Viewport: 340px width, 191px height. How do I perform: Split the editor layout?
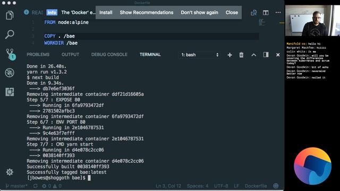[x=266, y=13]
